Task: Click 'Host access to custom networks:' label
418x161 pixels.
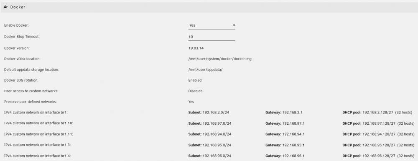Action: click(x=31, y=91)
